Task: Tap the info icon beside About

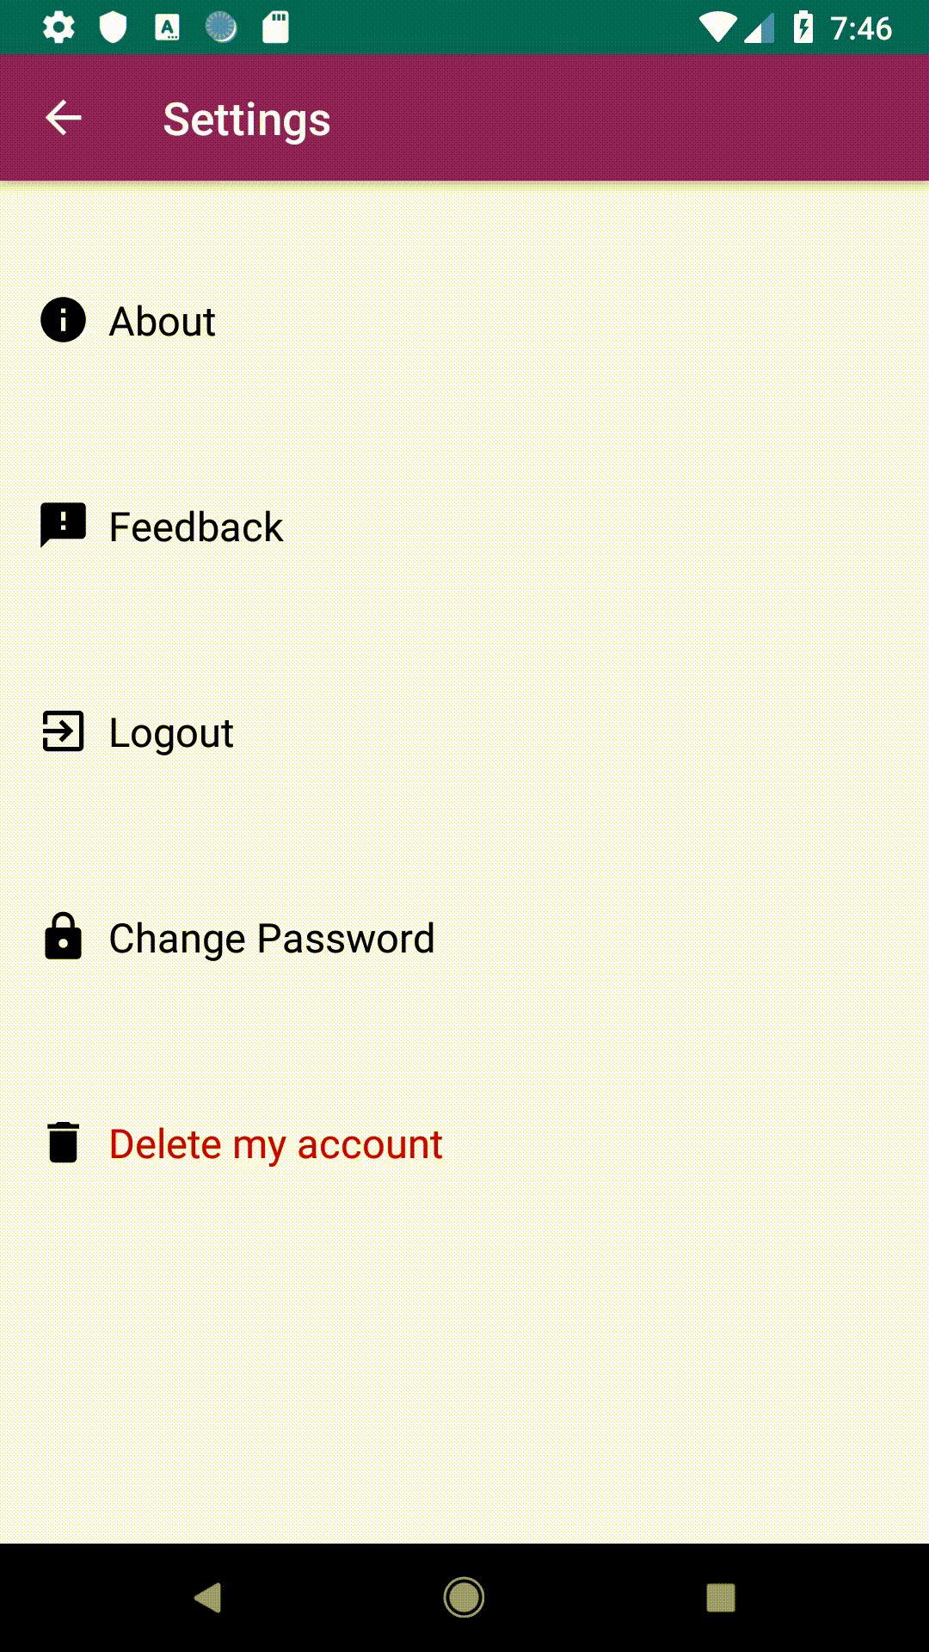Action: [x=62, y=320]
